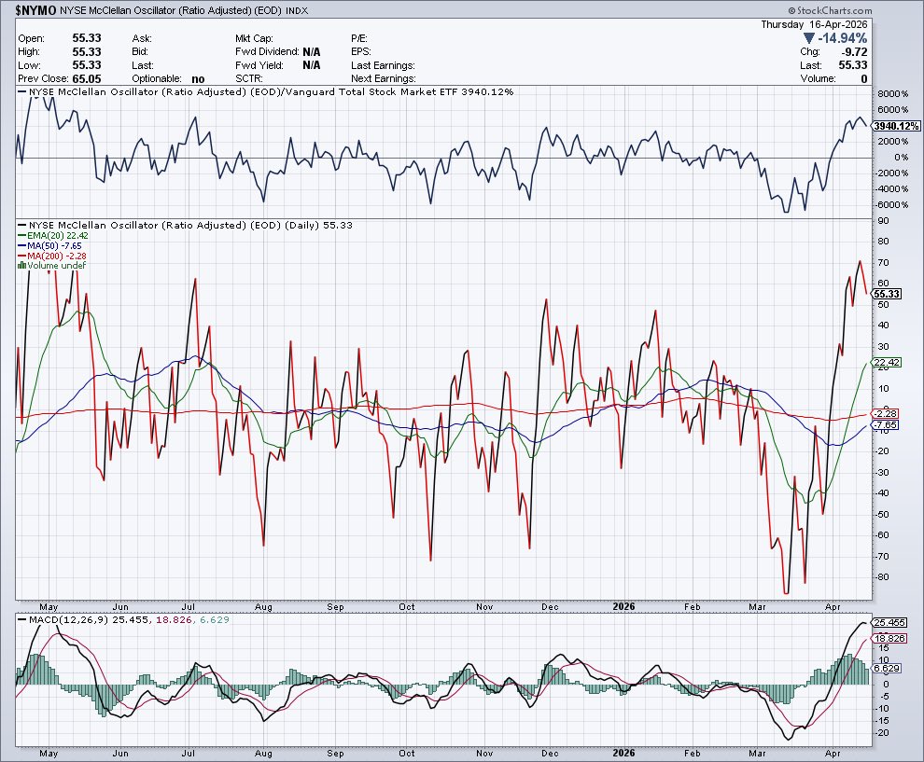Click the volume bars legend icon
The height and width of the screenshot is (762, 924).
coord(21,266)
